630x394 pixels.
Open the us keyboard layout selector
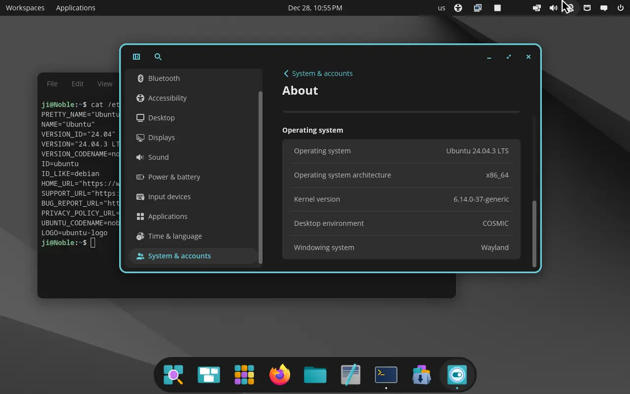[441, 8]
